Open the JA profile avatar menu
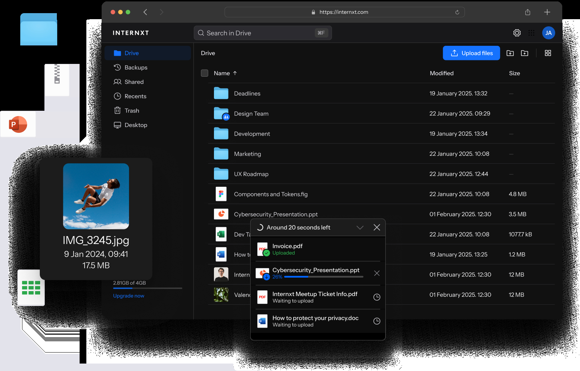The width and height of the screenshot is (580, 371). tap(549, 33)
